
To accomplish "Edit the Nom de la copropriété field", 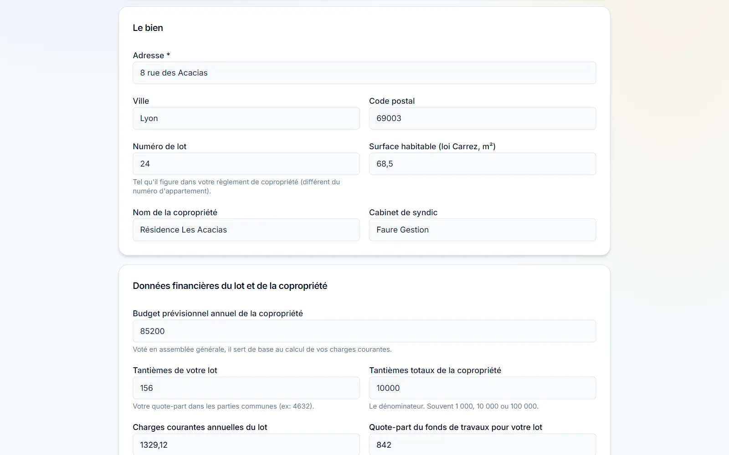I will [x=246, y=230].
